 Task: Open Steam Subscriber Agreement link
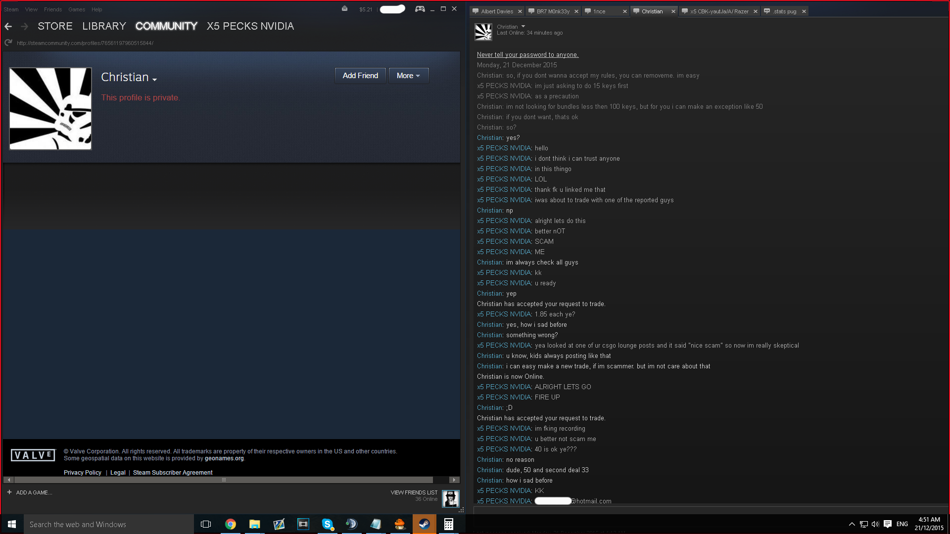[173, 473]
